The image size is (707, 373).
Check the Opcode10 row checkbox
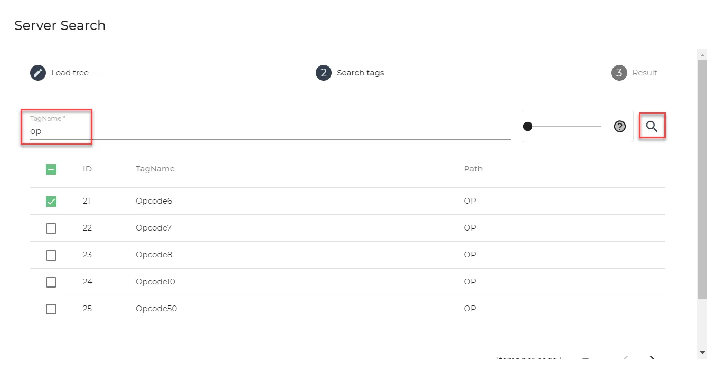click(51, 282)
